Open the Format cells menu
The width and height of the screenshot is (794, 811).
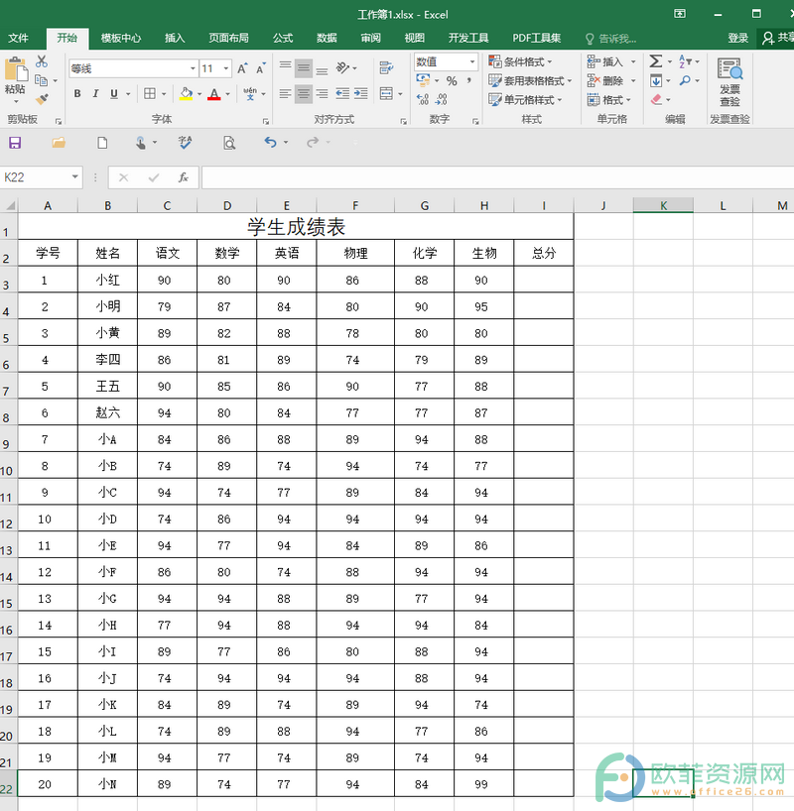pos(609,99)
